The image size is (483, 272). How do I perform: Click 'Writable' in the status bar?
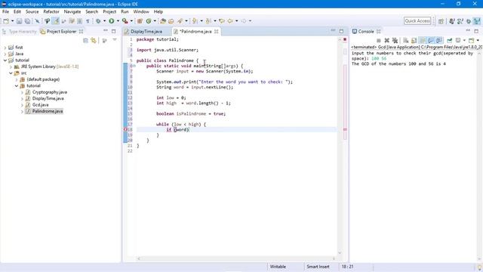point(278,267)
